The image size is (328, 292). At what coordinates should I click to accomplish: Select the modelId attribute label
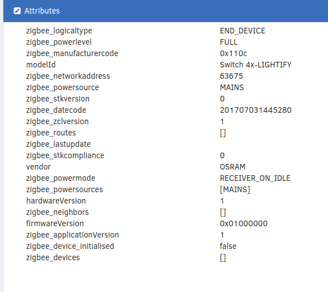tap(41, 65)
